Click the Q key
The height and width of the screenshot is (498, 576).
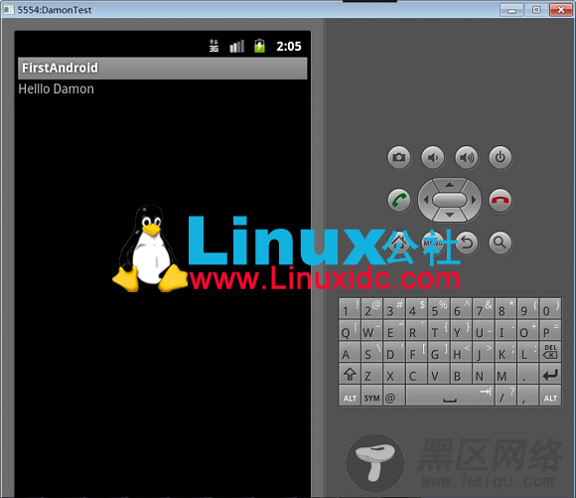click(350, 330)
